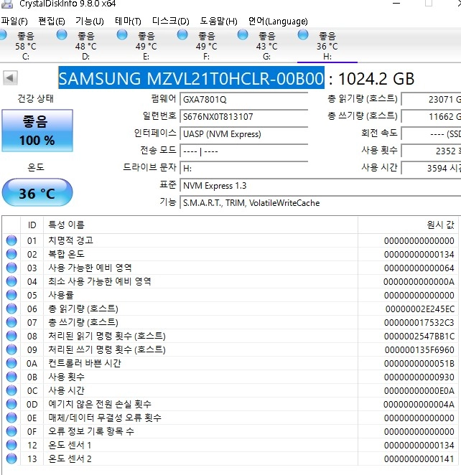This screenshot has width=461, height=475.
Task: Click the total host reads value 23071
Action: pos(432,99)
